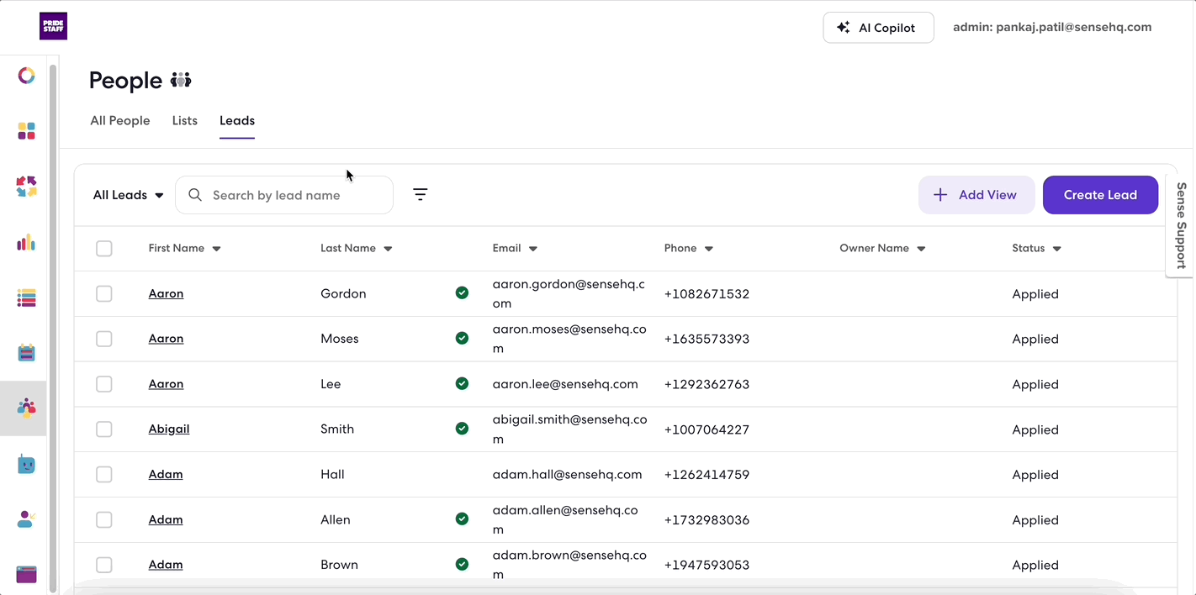Open the purple window sidebar icon
The image size is (1196, 595).
[26, 574]
